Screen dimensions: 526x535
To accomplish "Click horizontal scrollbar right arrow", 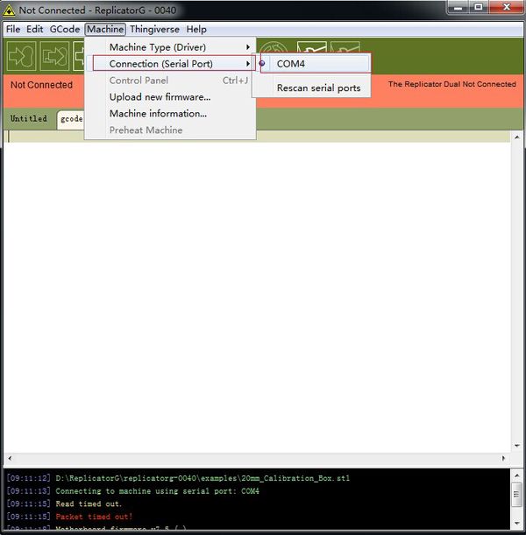I will coord(503,458).
